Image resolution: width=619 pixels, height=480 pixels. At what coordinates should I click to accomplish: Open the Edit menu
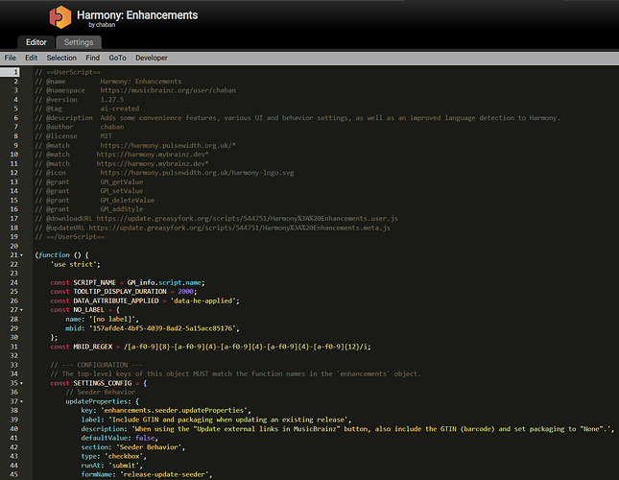point(31,58)
